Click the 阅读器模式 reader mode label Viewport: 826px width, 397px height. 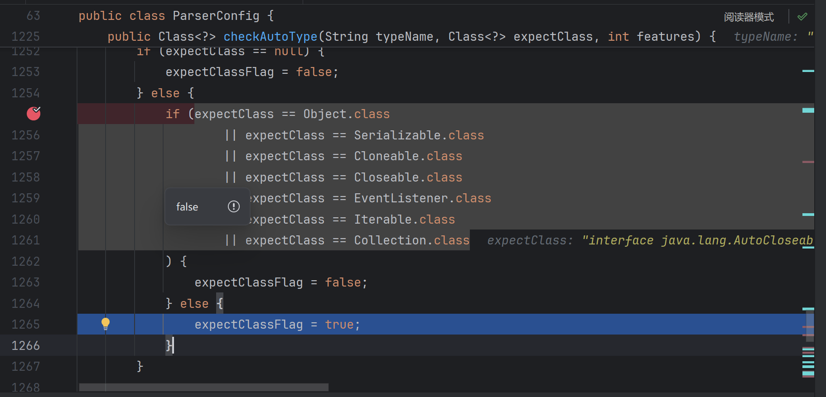[x=749, y=17]
